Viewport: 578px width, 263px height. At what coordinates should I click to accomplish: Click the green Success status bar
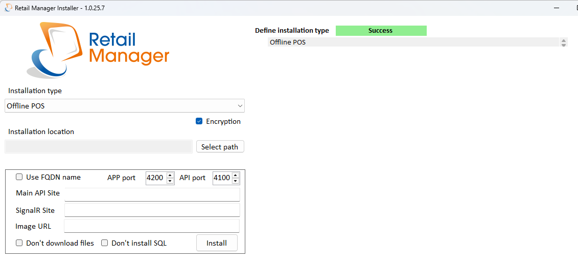pos(381,31)
